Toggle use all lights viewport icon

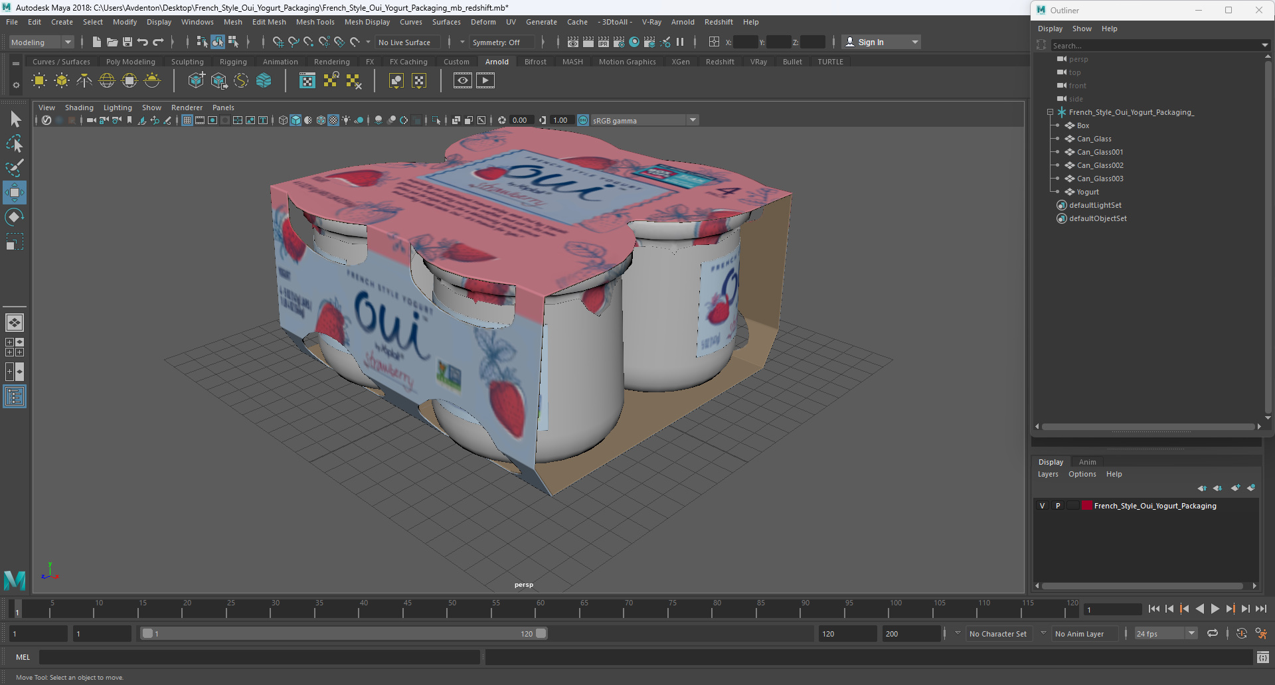point(347,120)
